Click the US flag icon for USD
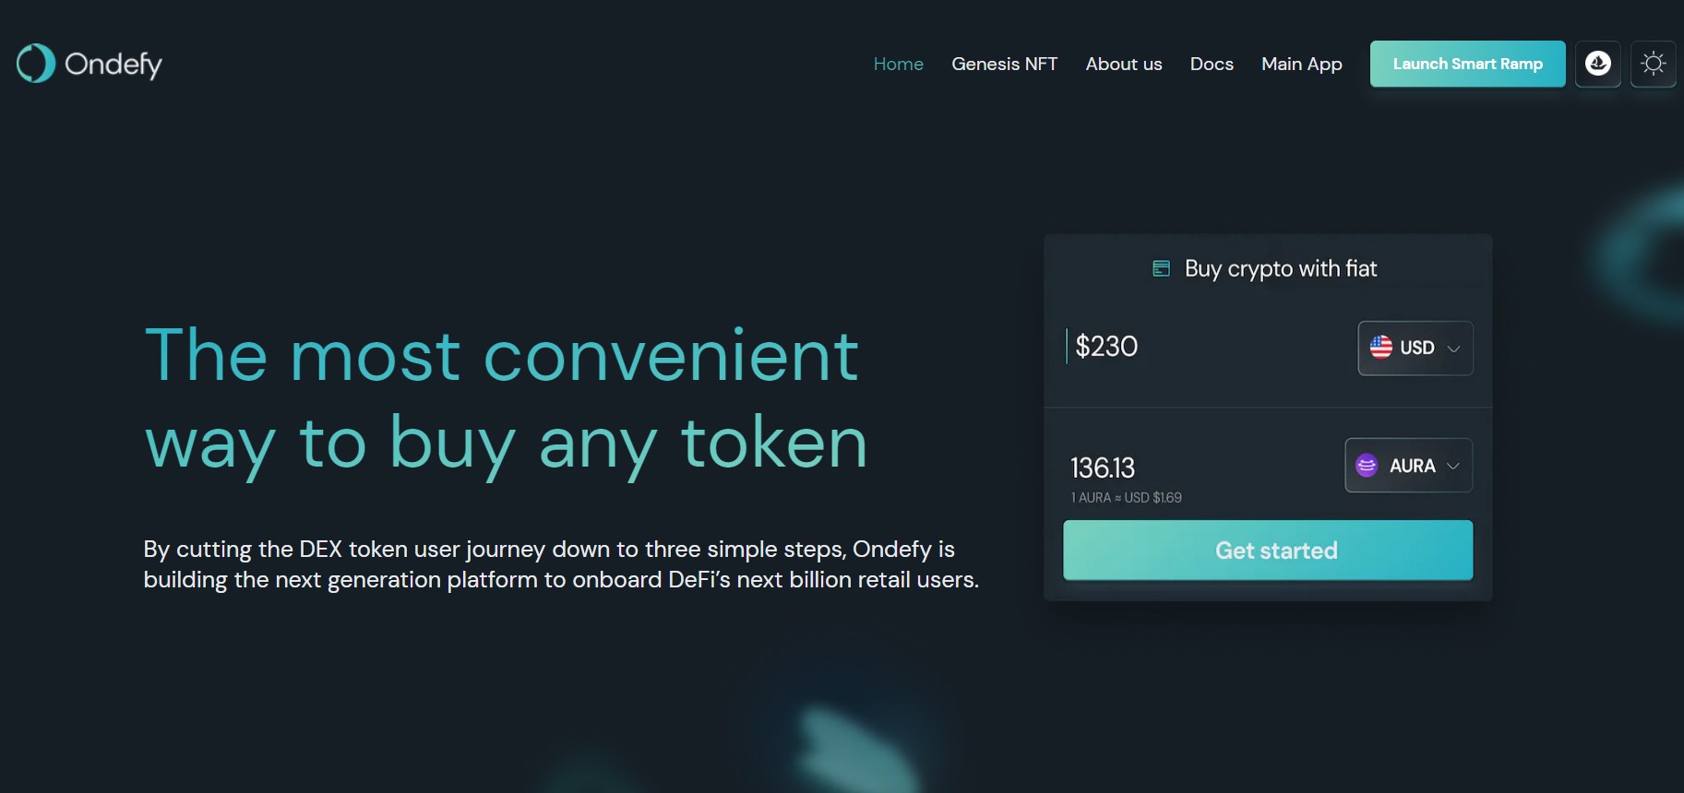This screenshot has height=793, width=1684. pyautogui.click(x=1381, y=348)
